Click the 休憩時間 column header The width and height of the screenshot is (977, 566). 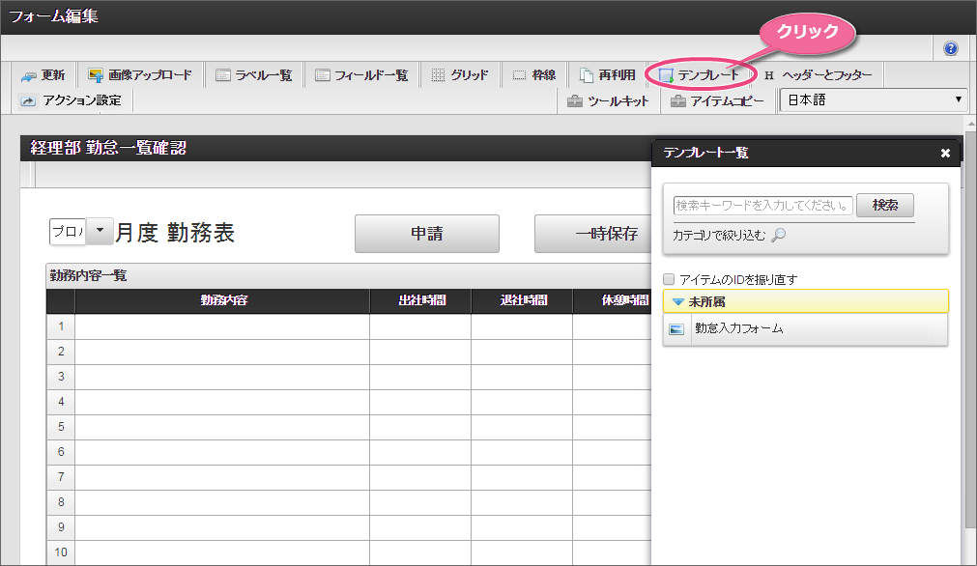613,300
